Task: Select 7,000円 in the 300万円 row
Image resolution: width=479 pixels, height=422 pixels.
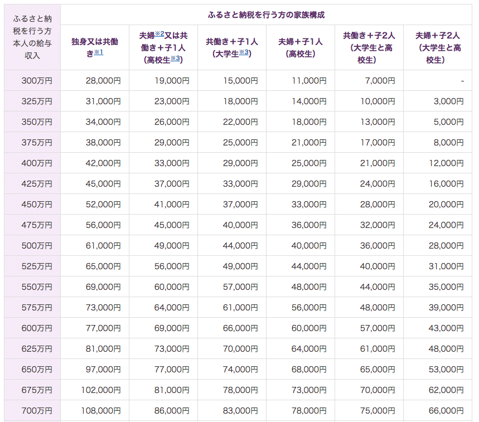Action: pos(380,81)
